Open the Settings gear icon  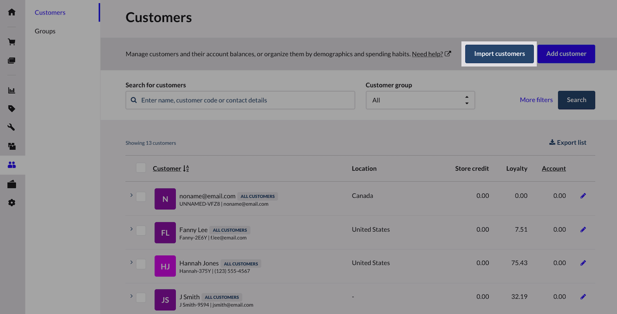pyautogui.click(x=12, y=203)
